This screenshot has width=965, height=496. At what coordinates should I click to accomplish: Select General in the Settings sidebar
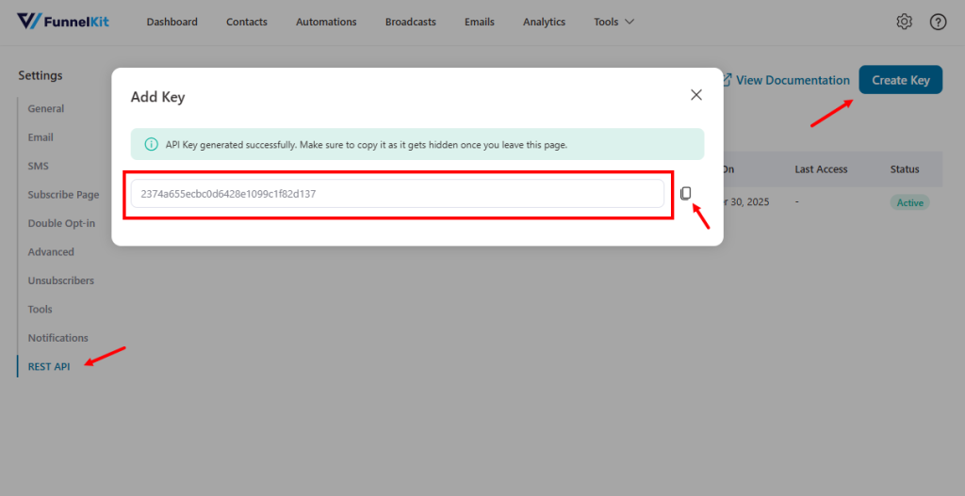tap(45, 109)
